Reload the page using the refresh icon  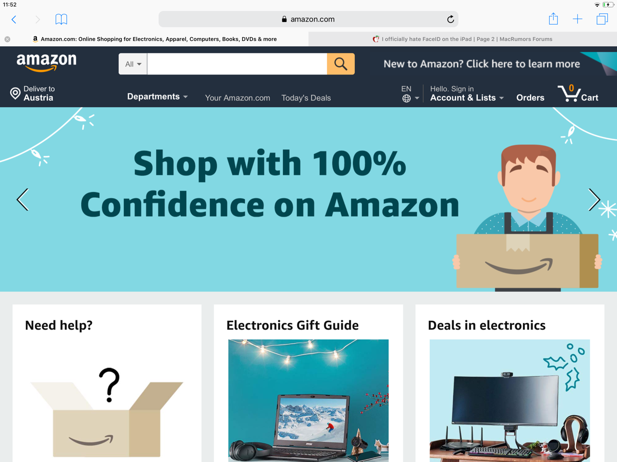(x=450, y=20)
